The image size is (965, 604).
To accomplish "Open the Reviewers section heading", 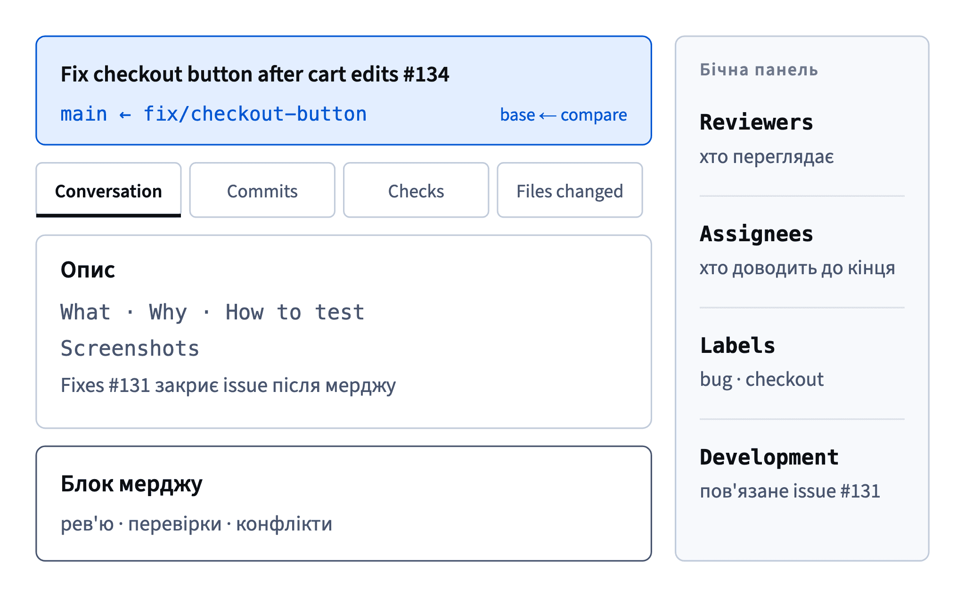I will 756,122.
